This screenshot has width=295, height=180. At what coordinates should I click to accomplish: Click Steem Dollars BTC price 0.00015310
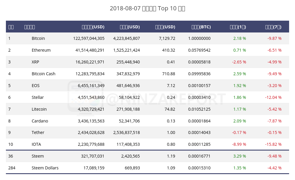(199, 168)
